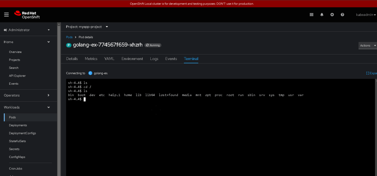This screenshot has width=377, height=176.
Task: Toggle the hamburger navigation menu
Action: point(7,15)
